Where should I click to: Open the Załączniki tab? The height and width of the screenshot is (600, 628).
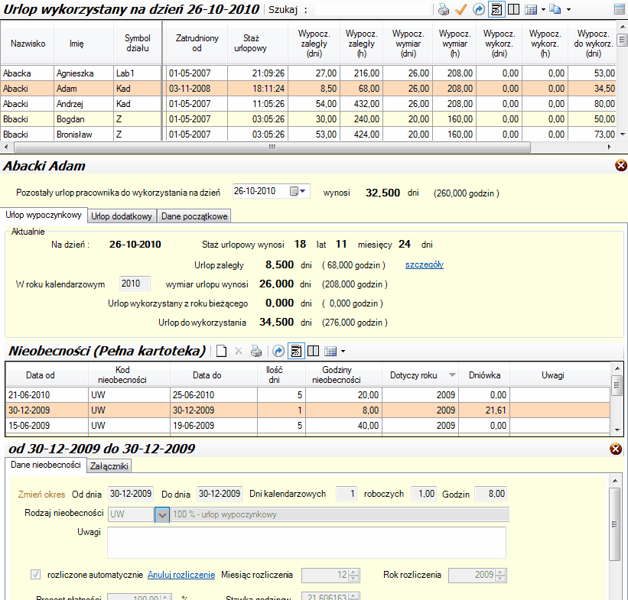coord(109,466)
